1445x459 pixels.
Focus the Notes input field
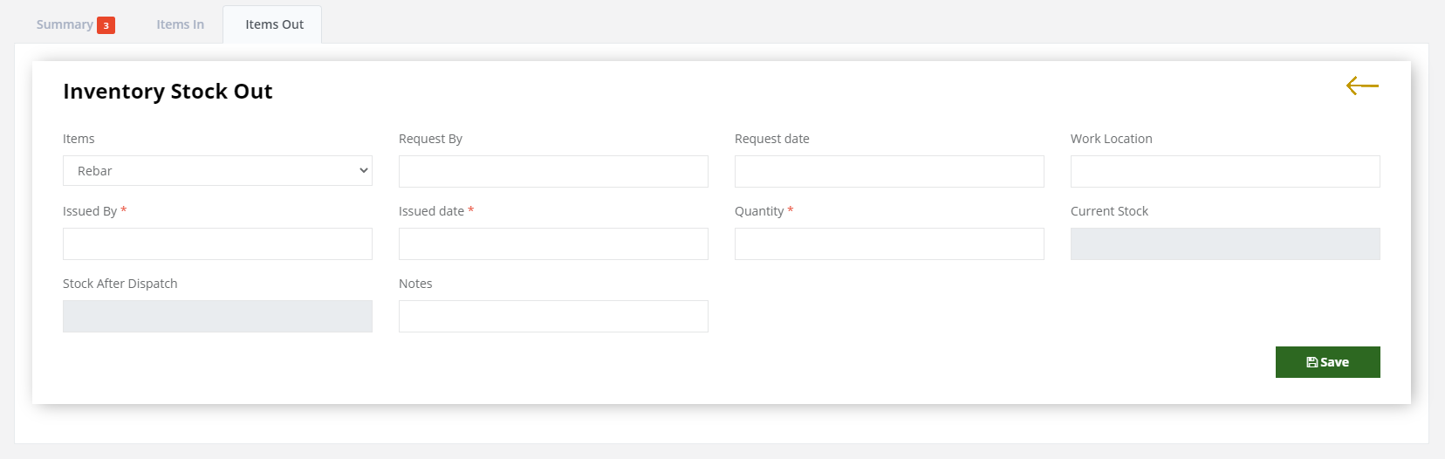[553, 316]
